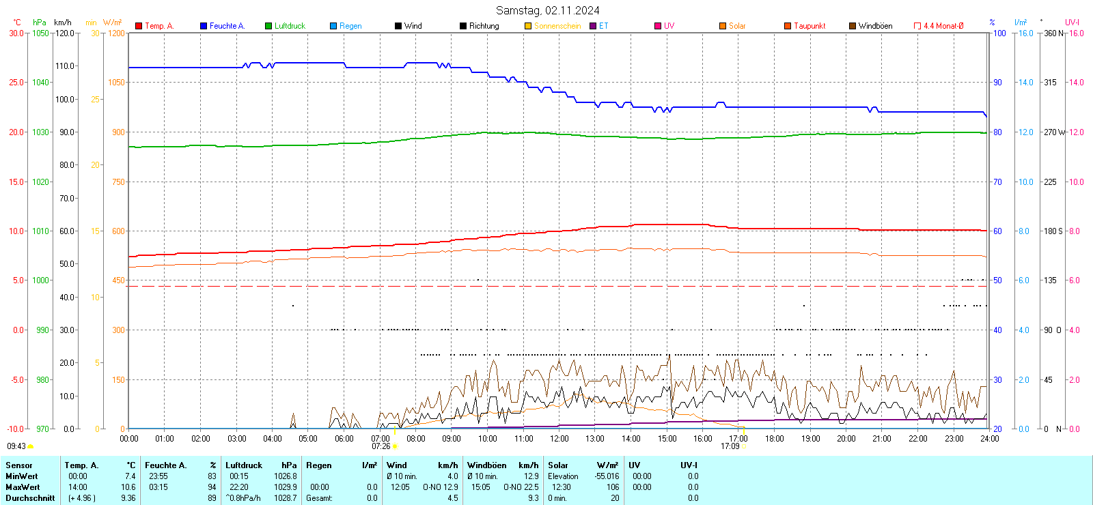Click the Samstag, 02.11.2024 date title

pos(547,10)
